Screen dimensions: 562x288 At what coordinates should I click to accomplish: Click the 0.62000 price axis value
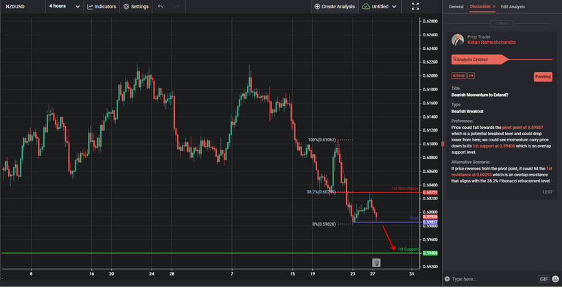pos(430,76)
